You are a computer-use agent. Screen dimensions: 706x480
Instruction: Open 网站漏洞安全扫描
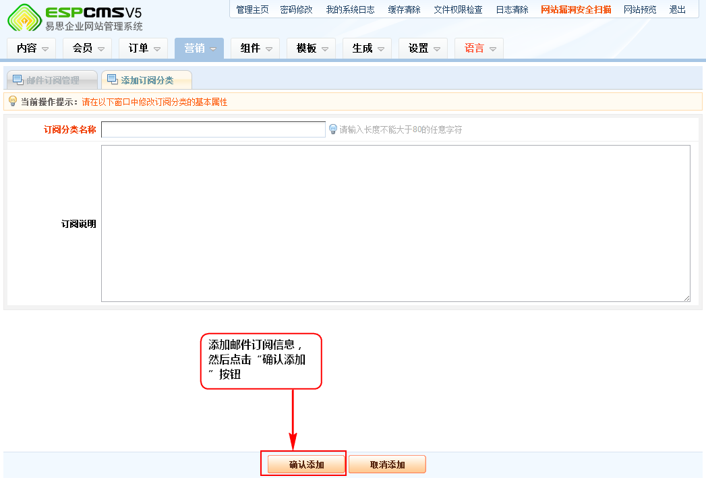(x=576, y=9)
